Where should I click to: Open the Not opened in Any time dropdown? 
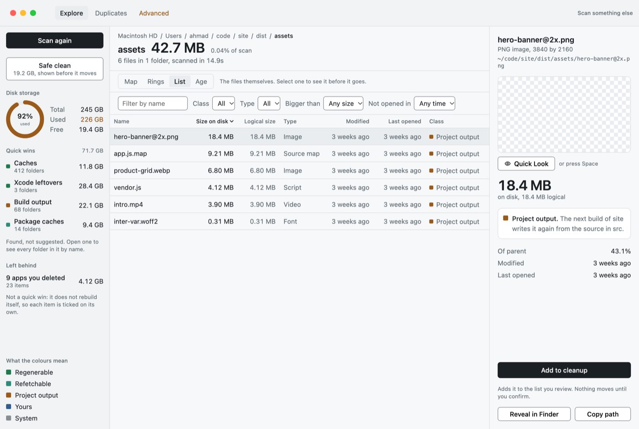pyautogui.click(x=435, y=104)
